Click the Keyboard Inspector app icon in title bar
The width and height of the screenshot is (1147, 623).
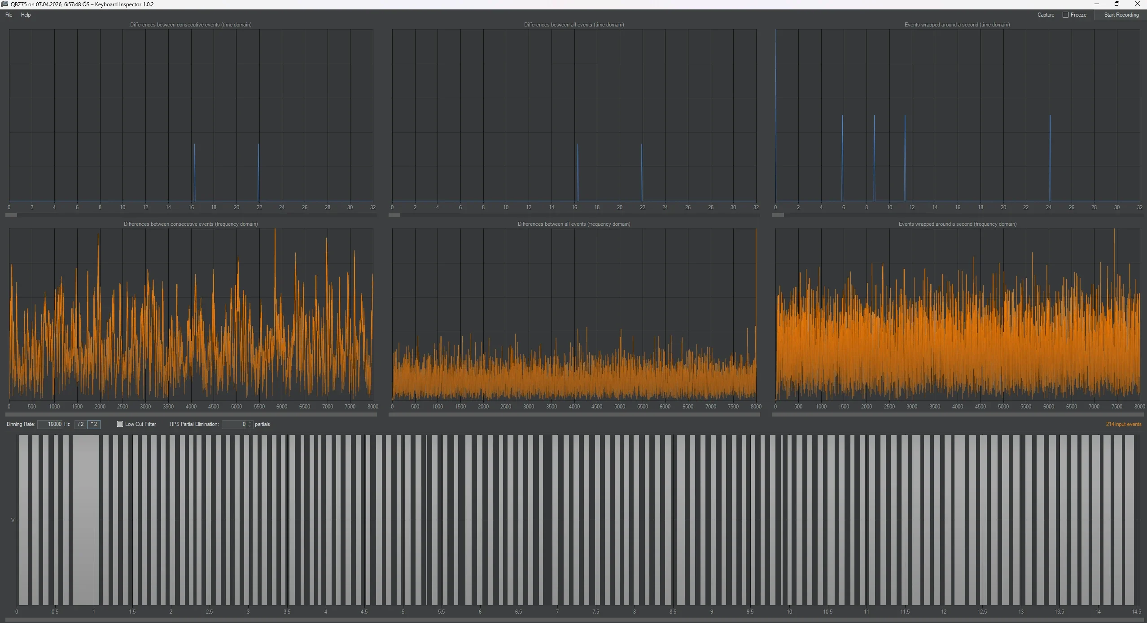click(4, 4)
